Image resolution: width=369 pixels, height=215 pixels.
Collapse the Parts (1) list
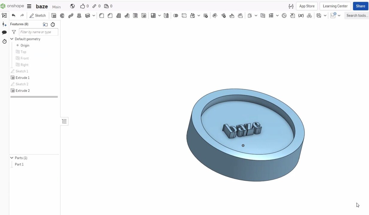pos(12,158)
